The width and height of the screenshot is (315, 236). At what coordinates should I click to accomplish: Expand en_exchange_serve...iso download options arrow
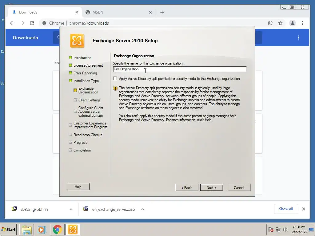click(x=143, y=209)
